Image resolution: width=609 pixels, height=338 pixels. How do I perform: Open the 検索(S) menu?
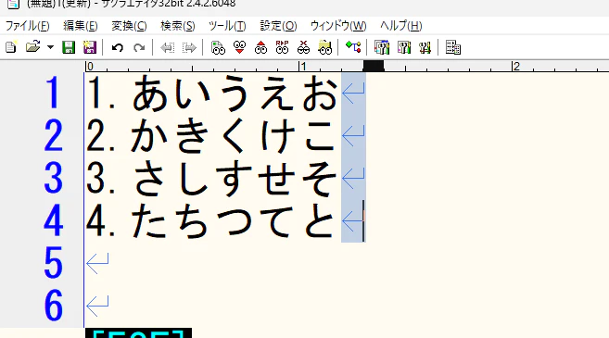[x=177, y=26]
